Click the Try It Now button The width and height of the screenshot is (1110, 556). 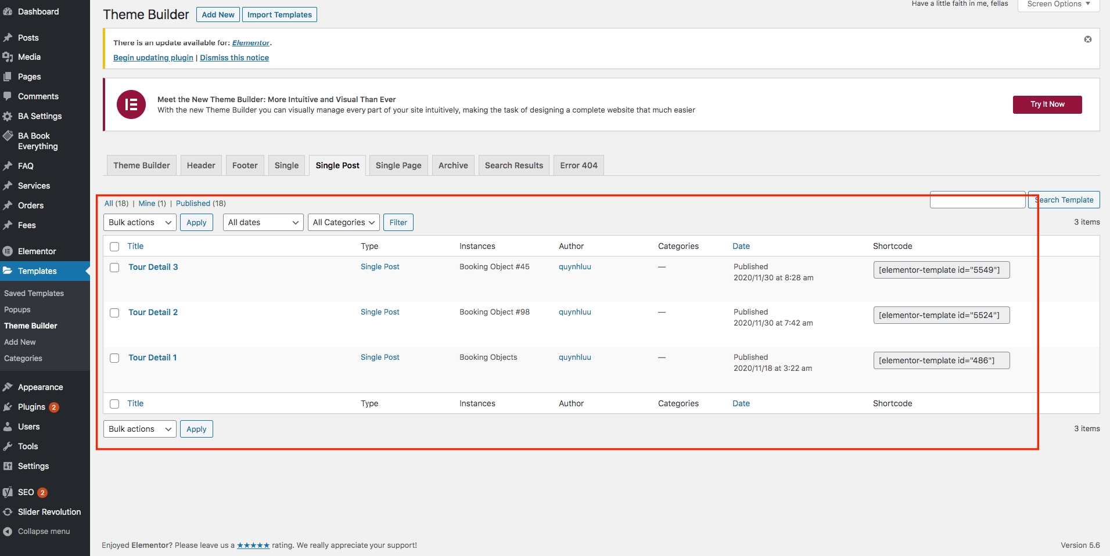tap(1047, 104)
